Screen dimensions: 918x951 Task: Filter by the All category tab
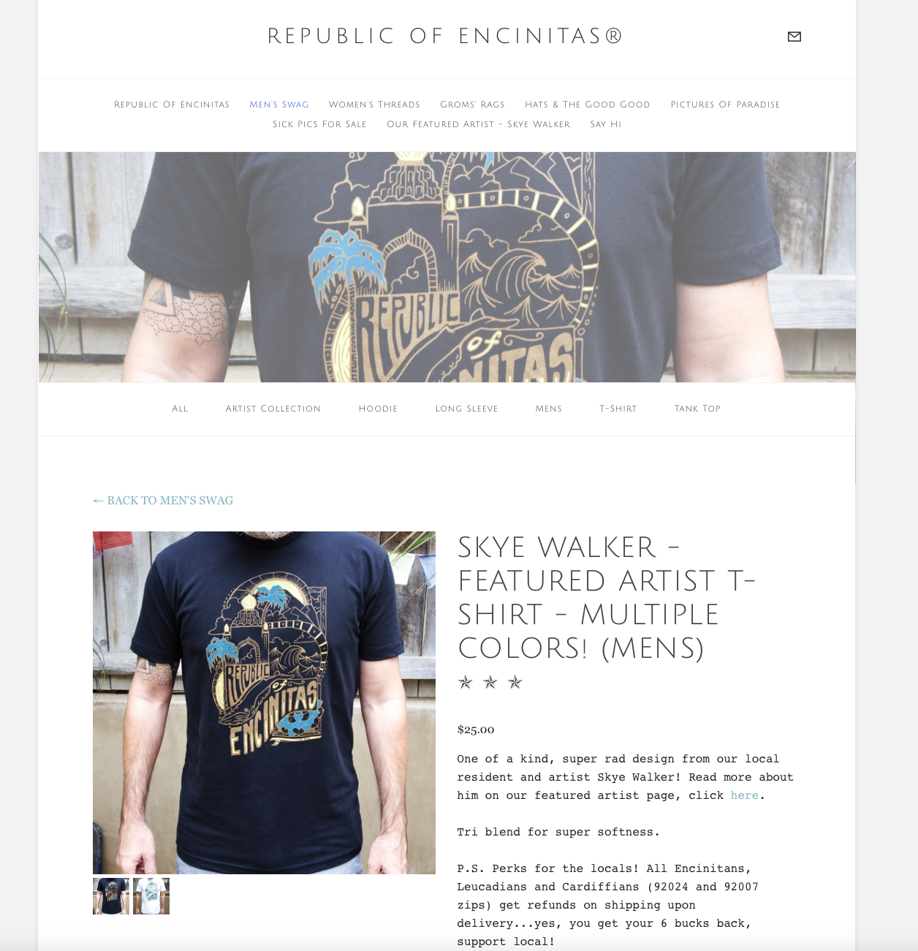[x=180, y=409]
